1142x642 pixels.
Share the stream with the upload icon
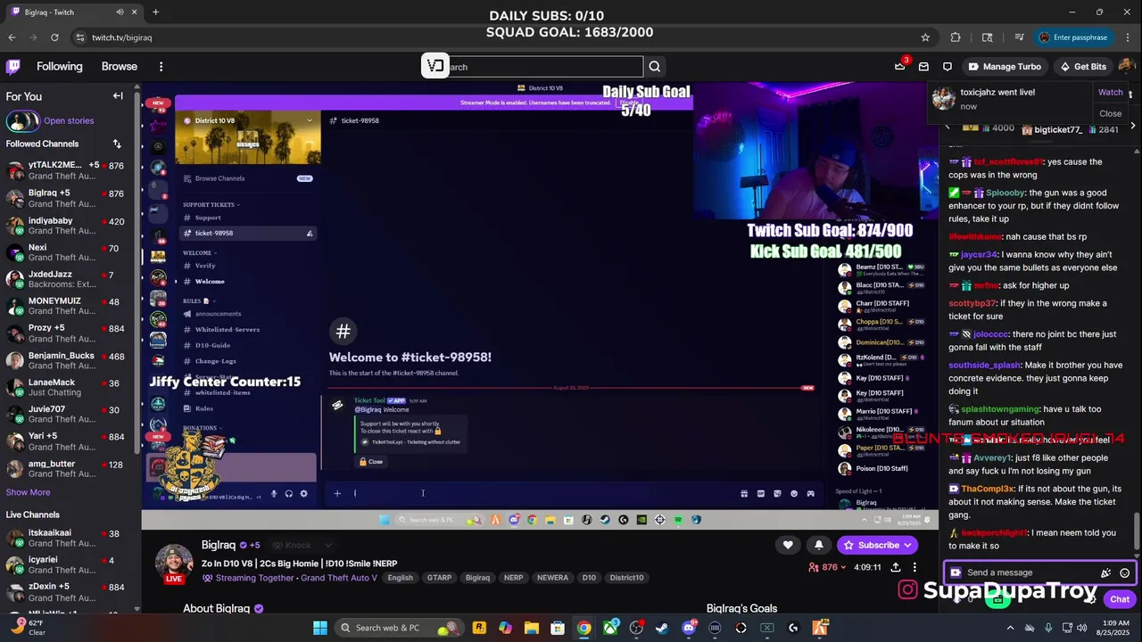896,567
